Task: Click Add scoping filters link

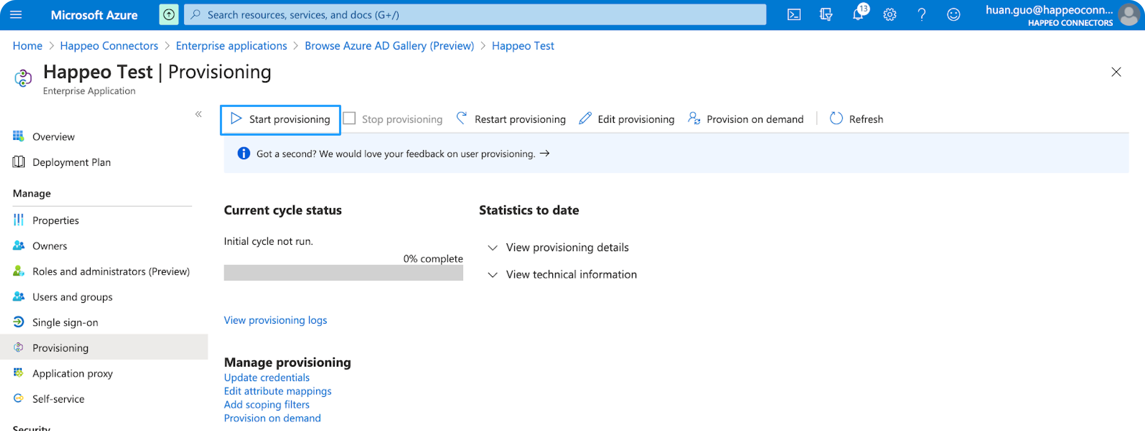Action: pos(266,404)
